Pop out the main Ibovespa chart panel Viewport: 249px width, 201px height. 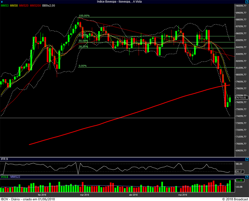(247, 2)
